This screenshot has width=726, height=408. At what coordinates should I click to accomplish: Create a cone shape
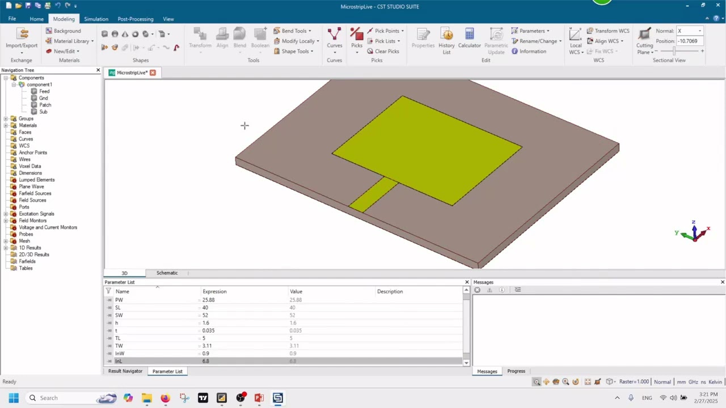tap(125, 34)
